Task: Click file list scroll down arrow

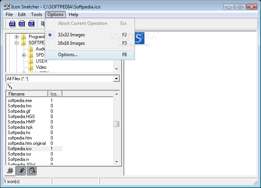Action: tap(117, 162)
